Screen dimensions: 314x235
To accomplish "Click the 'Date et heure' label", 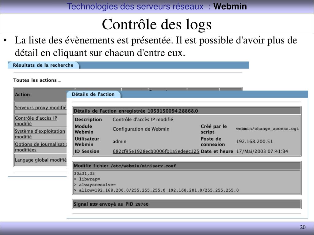I will coord(217,151).
